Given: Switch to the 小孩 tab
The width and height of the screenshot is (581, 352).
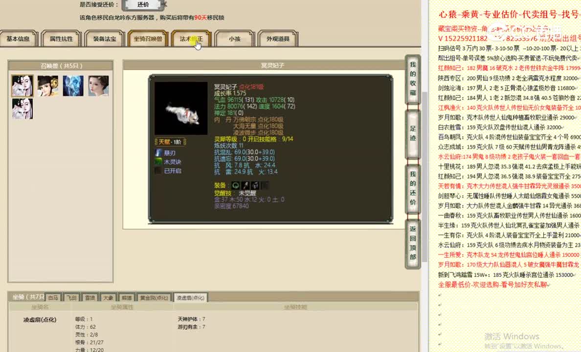Looking at the screenshot, I should tap(234, 39).
